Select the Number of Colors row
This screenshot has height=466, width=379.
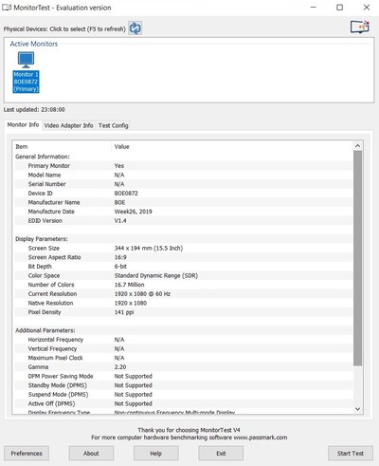(x=183, y=285)
